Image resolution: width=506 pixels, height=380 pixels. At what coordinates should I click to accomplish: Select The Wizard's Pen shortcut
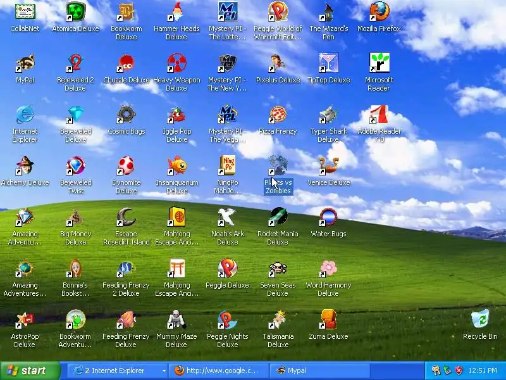tap(328, 11)
